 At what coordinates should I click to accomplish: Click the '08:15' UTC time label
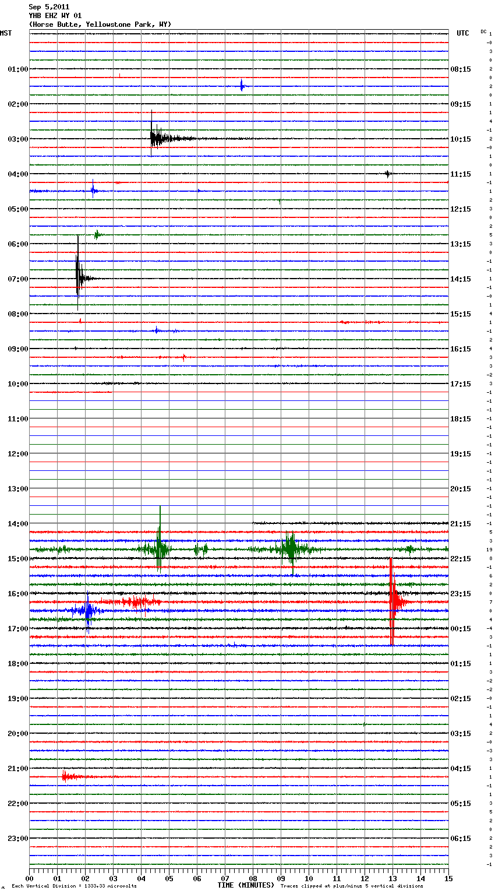pos(461,69)
